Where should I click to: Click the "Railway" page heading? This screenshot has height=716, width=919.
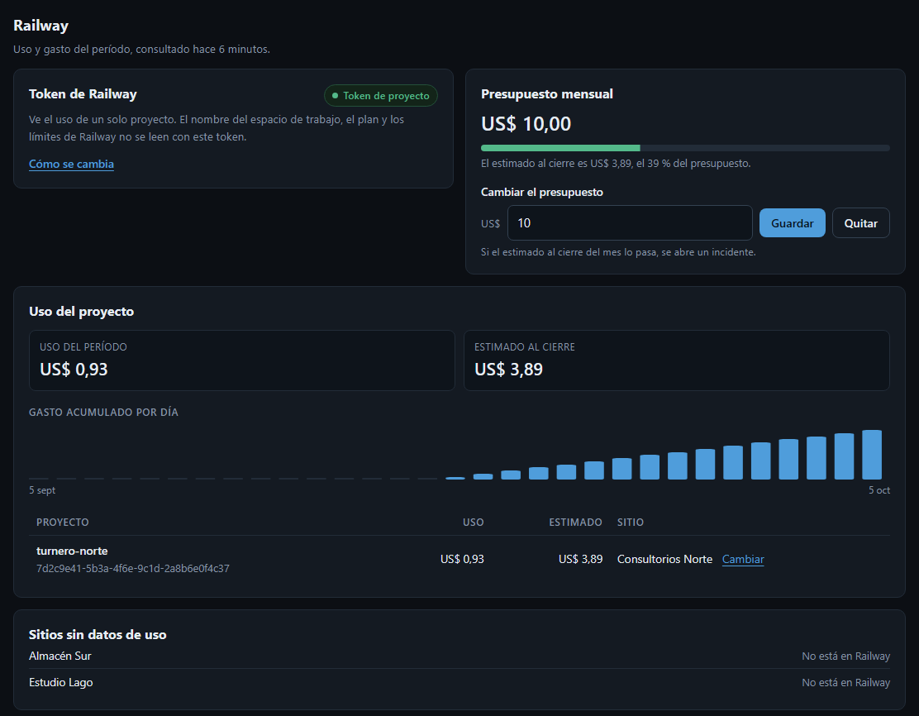click(41, 26)
